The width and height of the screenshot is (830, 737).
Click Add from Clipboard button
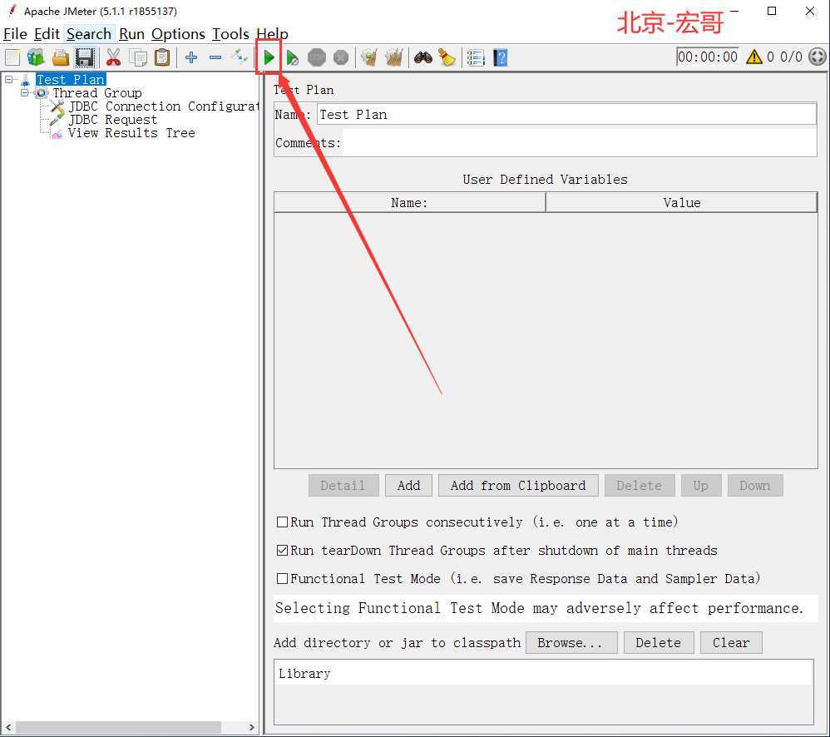(518, 486)
